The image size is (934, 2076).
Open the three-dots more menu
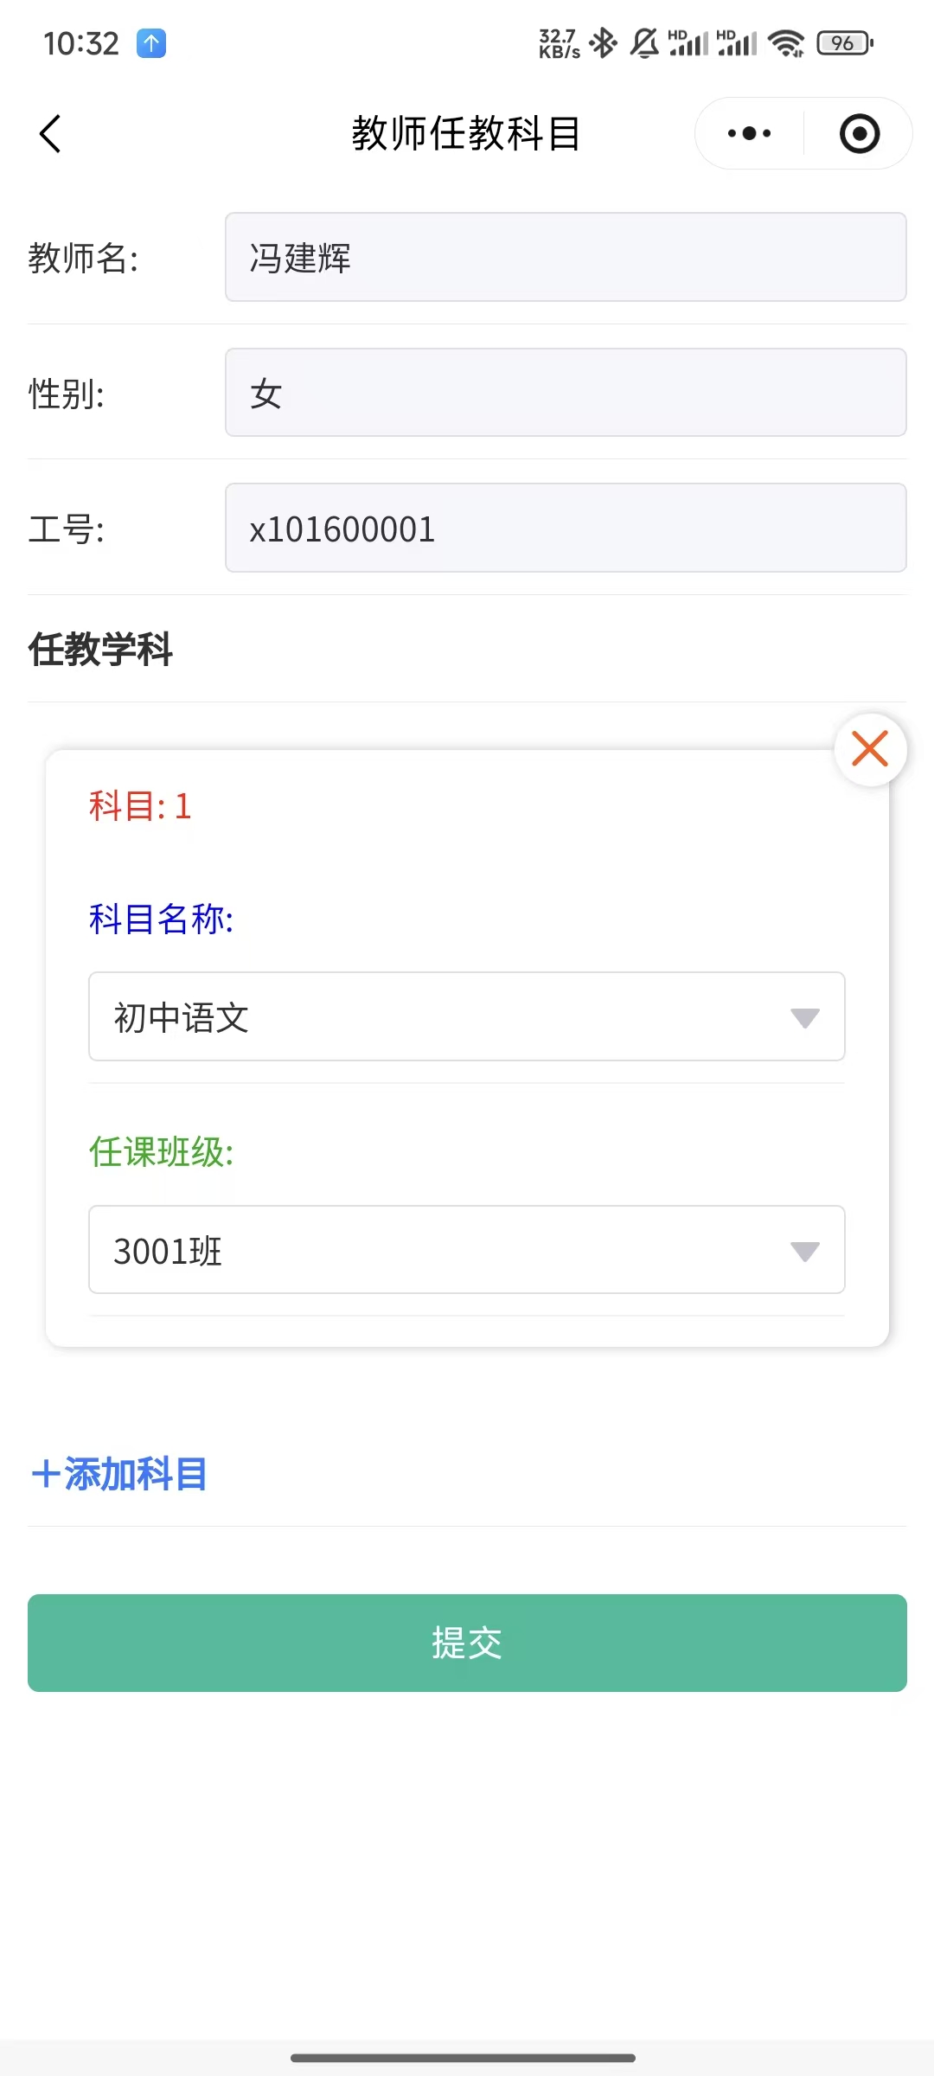click(x=749, y=134)
